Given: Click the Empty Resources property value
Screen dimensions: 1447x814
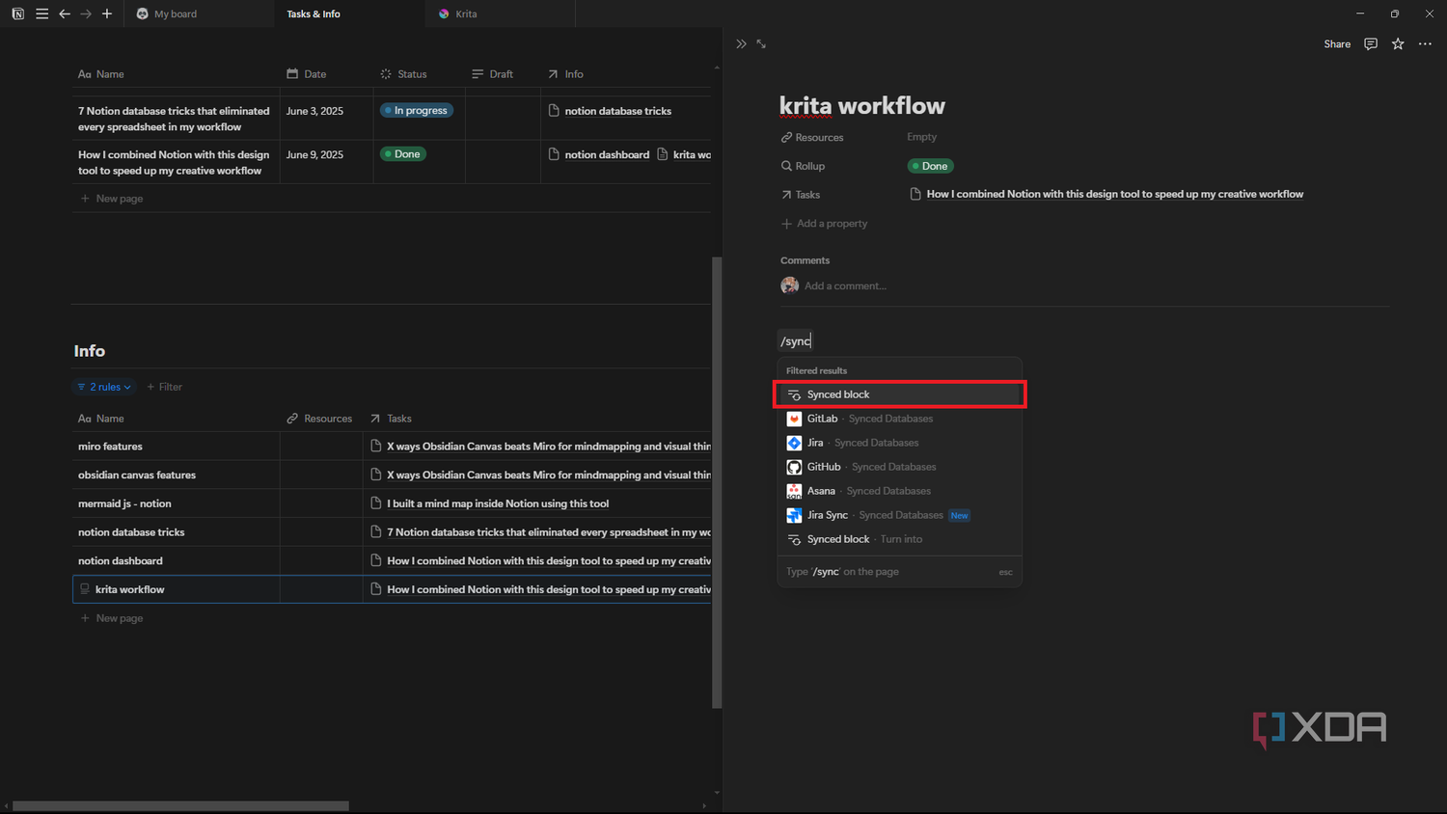Looking at the screenshot, I should click(x=921, y=137).
